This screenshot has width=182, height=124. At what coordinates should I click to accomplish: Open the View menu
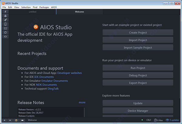click(17, 7)
